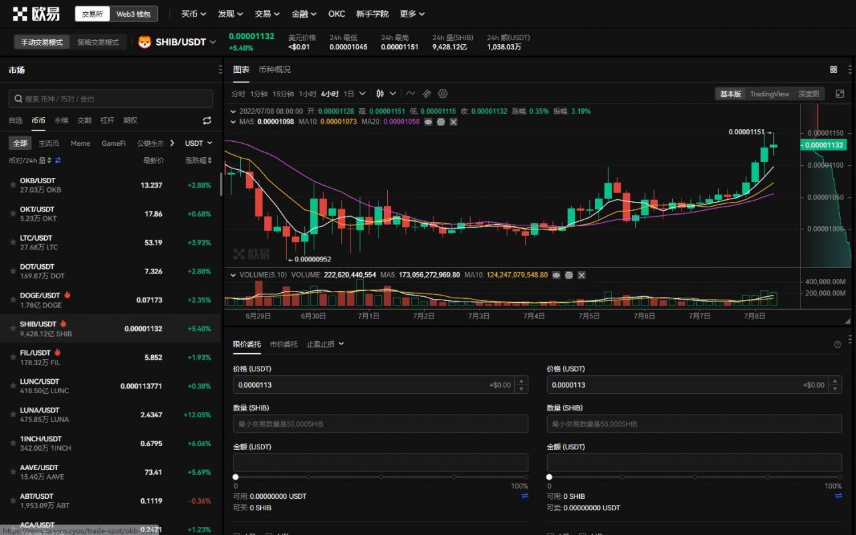Open the 更多 dropdown menu
Image resolution: width=856 pixels, height=535 pixels.
[x=412, y=13]
